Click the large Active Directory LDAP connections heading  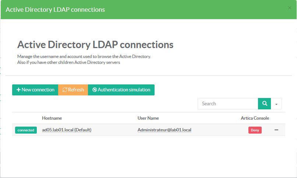95,45
